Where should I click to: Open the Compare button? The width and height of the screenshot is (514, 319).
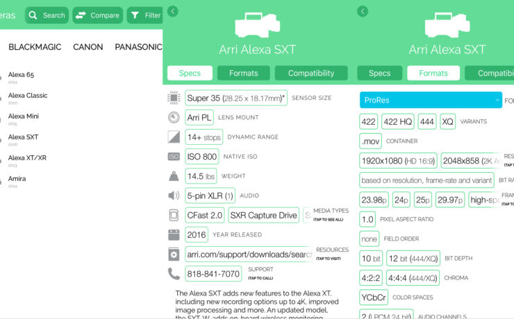[98, 15]
